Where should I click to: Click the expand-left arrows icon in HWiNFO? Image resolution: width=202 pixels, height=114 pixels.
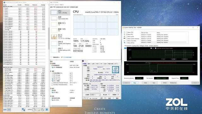pyautogui.click(x=5, y=110)
